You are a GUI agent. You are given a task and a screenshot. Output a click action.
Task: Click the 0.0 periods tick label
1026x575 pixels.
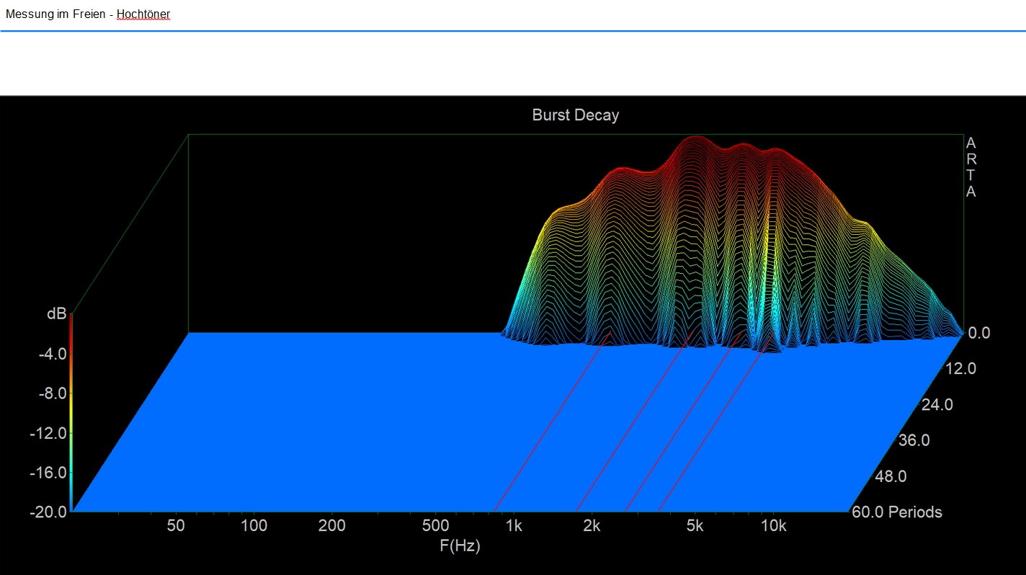pos(978,333)
